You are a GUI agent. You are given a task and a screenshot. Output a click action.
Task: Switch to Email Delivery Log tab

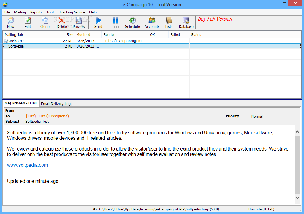click(56, 104)
